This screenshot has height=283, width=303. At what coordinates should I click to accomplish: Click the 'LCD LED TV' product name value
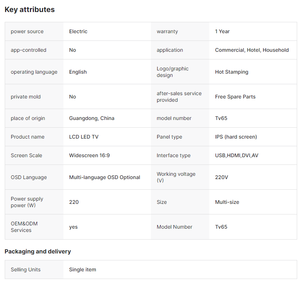(x=83, y=137)
